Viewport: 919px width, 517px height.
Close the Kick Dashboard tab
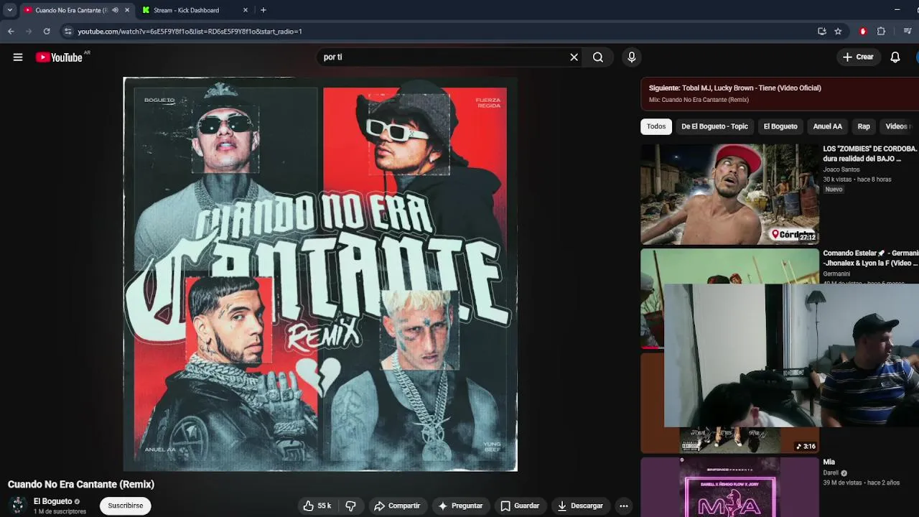click(246, 10)
